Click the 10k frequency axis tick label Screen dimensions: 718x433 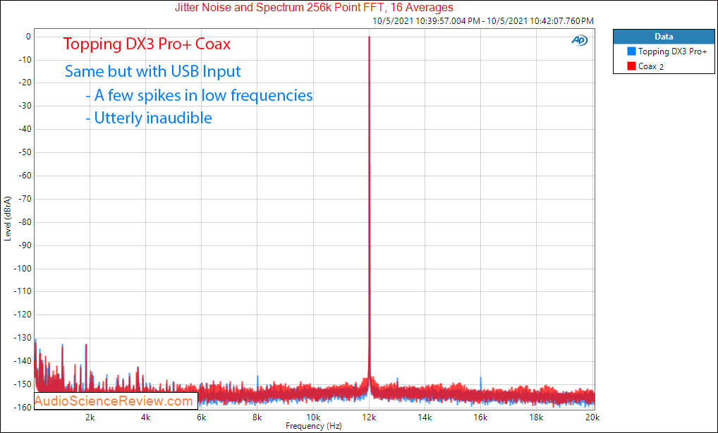pos(313,417)
